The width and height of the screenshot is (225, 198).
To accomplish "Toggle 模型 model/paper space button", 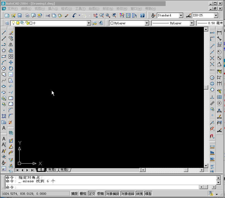I will 148,194.
